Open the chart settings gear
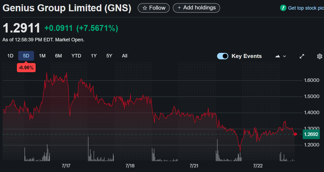This screenshot has width=324, height=172. [319, 56]
